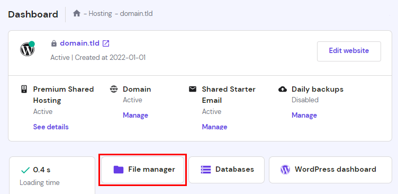The height and width of the screenshot is (194, 398).
Task: Click the 0.4 s loading time card
Action: click(x=52, y=175)
